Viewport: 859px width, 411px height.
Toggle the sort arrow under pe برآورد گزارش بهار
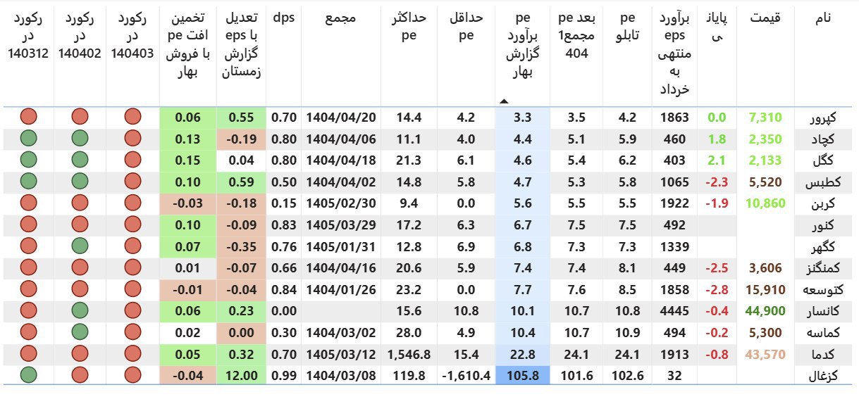click(x=503, y=101)
